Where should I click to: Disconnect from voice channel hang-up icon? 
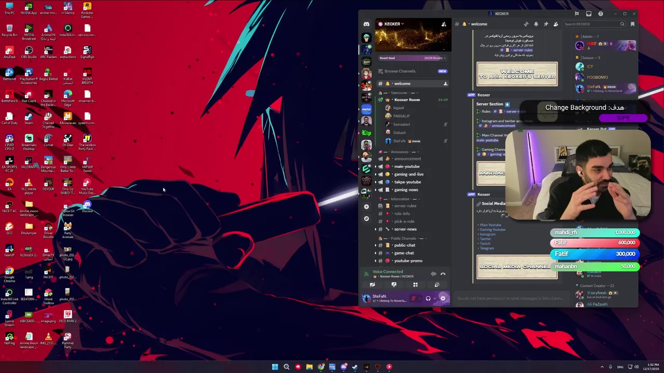[x=442, y=274]
